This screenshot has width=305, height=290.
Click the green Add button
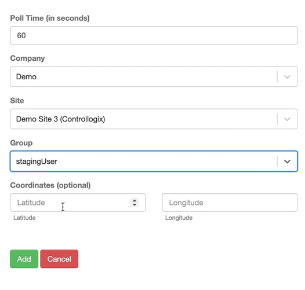click(x=24, y=259)
